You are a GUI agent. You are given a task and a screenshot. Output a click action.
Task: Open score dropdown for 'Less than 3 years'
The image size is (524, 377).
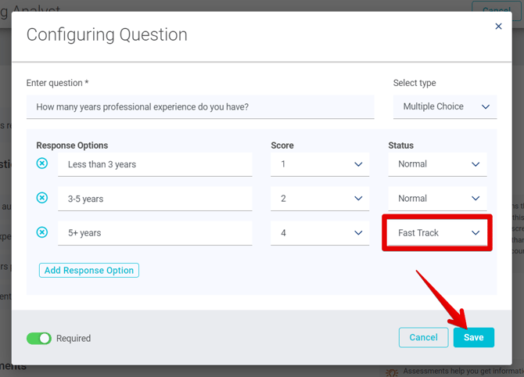point(319,164)
